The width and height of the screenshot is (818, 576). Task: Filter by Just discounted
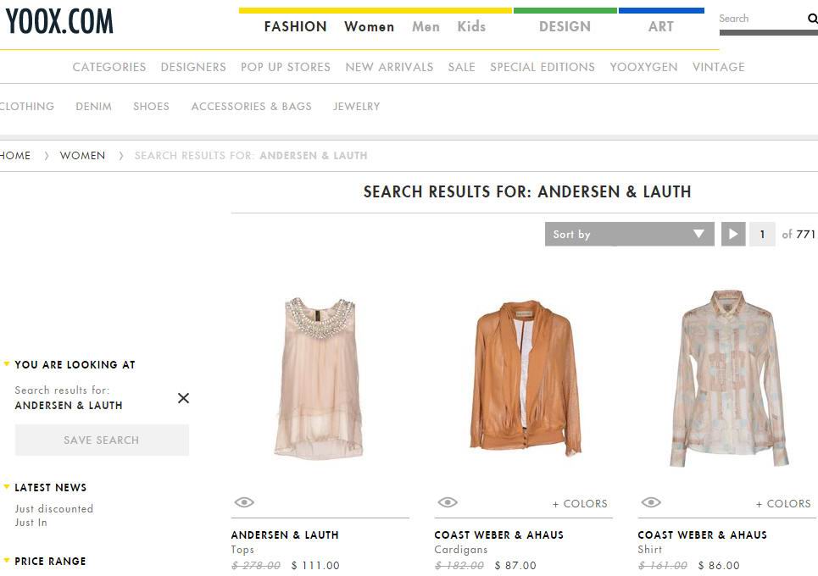pyautogui.click(x=53, y=509)
